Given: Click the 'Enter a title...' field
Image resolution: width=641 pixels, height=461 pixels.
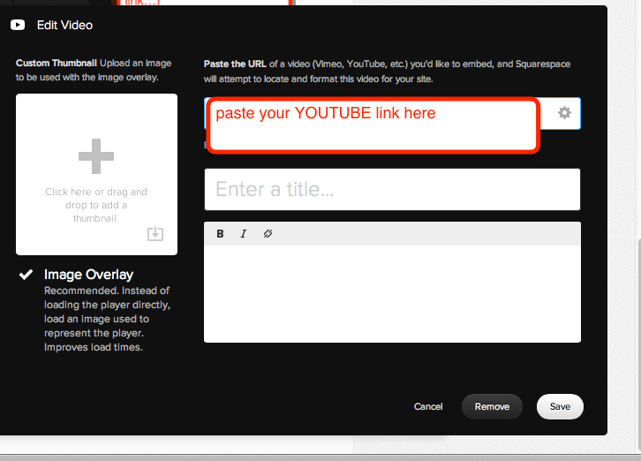Looking at the screenshot, I should 392,189.
